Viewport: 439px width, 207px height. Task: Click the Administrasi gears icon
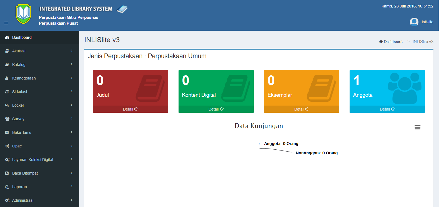click(x=7, y=200)
